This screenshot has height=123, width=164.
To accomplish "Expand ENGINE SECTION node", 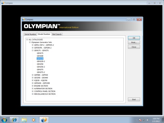I will pyautogui.click(x=32, y=86).
